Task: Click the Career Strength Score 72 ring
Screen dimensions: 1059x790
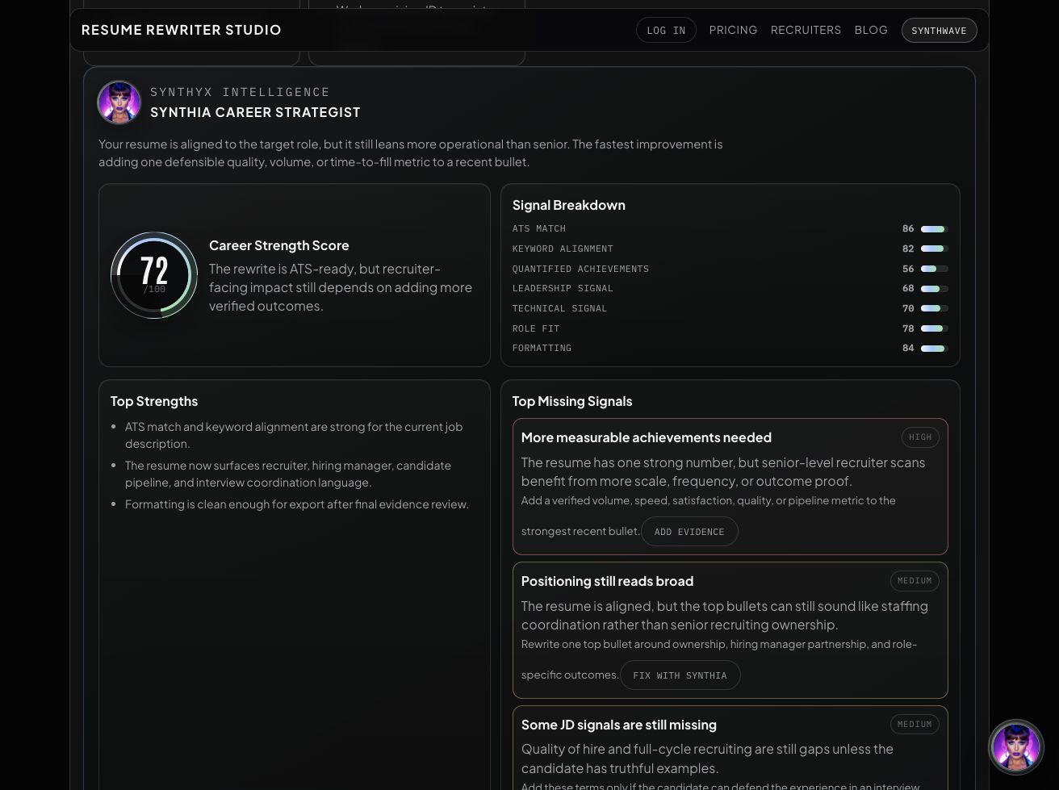Action: click(154, 275)
